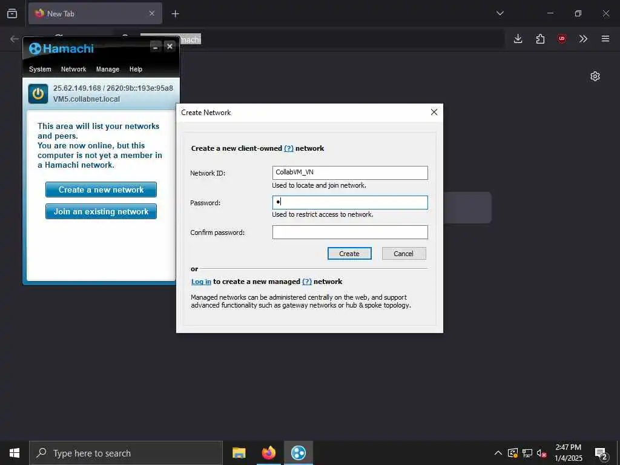Focus the Confirm password field
Image resolution: width=620 pixels, height=465 pixels.
(x=350, y=232)
